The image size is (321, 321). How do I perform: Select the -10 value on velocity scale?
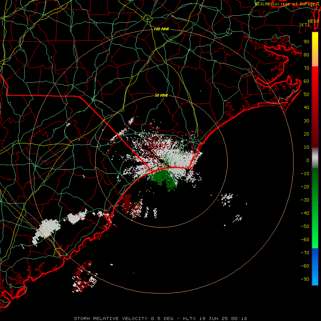(x=305, y=174)
